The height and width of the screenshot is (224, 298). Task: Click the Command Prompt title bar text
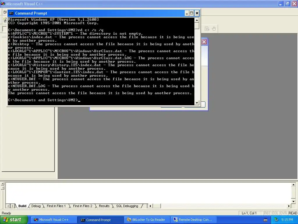click(31, 13)
